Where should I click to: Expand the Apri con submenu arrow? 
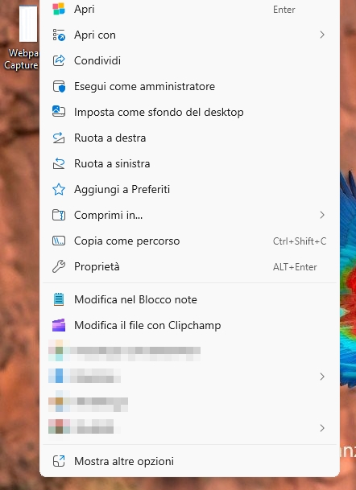(x=322, y=35)
